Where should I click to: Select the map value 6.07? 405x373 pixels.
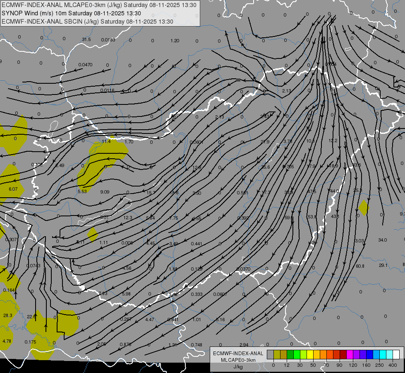click(13, 189)
